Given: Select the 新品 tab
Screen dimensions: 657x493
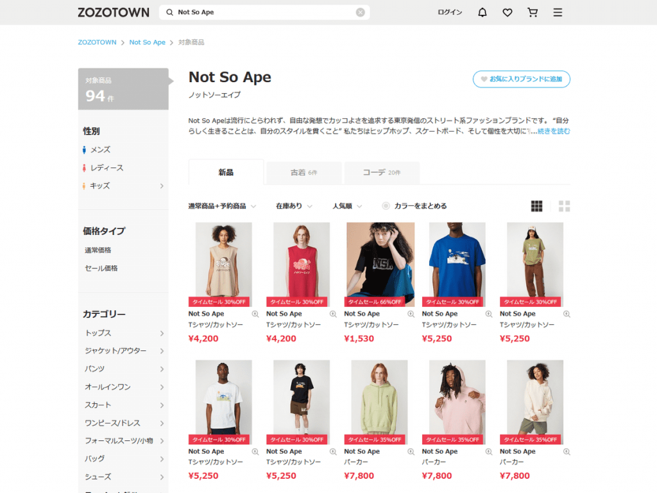Looking at the screenshot, I should point(226,172).
